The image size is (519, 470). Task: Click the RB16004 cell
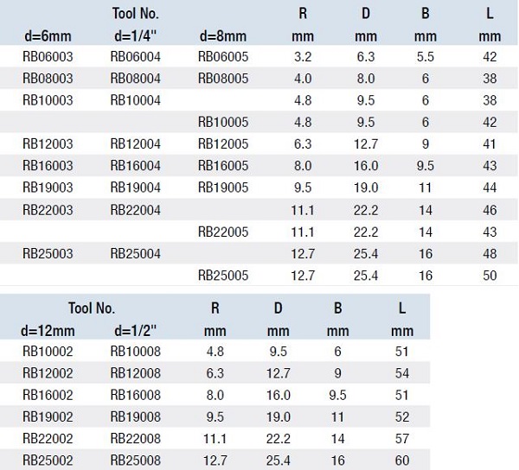click(x=135, y=165)
